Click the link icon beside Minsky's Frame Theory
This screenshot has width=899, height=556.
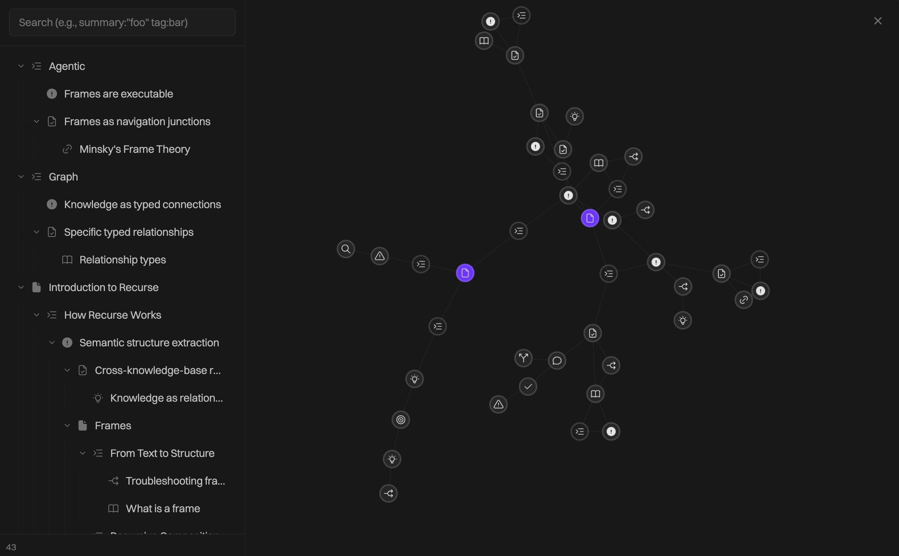68,149
